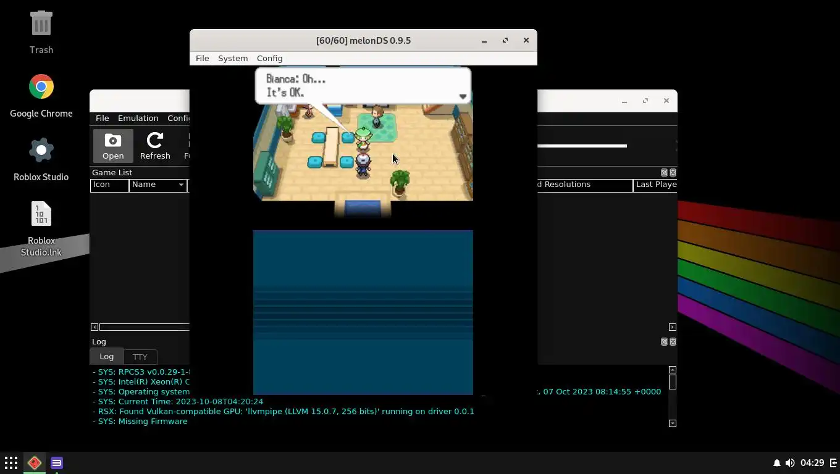
Task: Click the 'SYS: Intel(R) Xeon(R)' log line
Action: pos(141,381)
